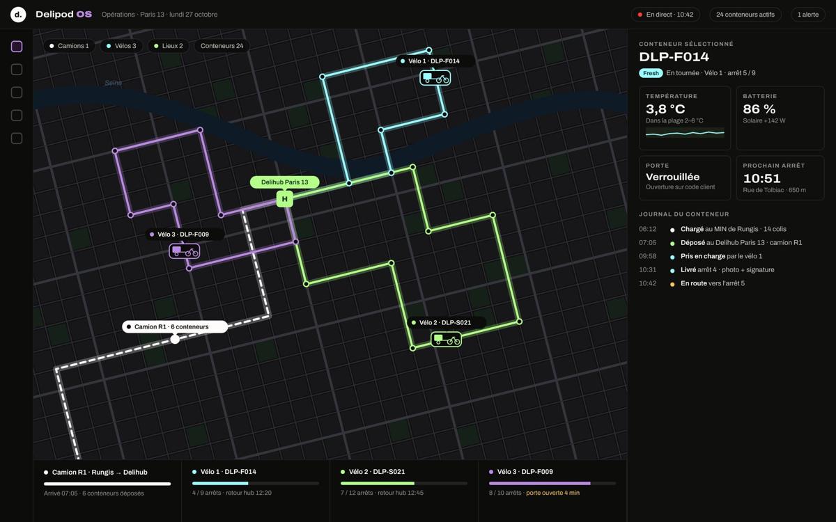Select the "Déposé au Delihub Paris 13" journal entry

tap(731, 243)
